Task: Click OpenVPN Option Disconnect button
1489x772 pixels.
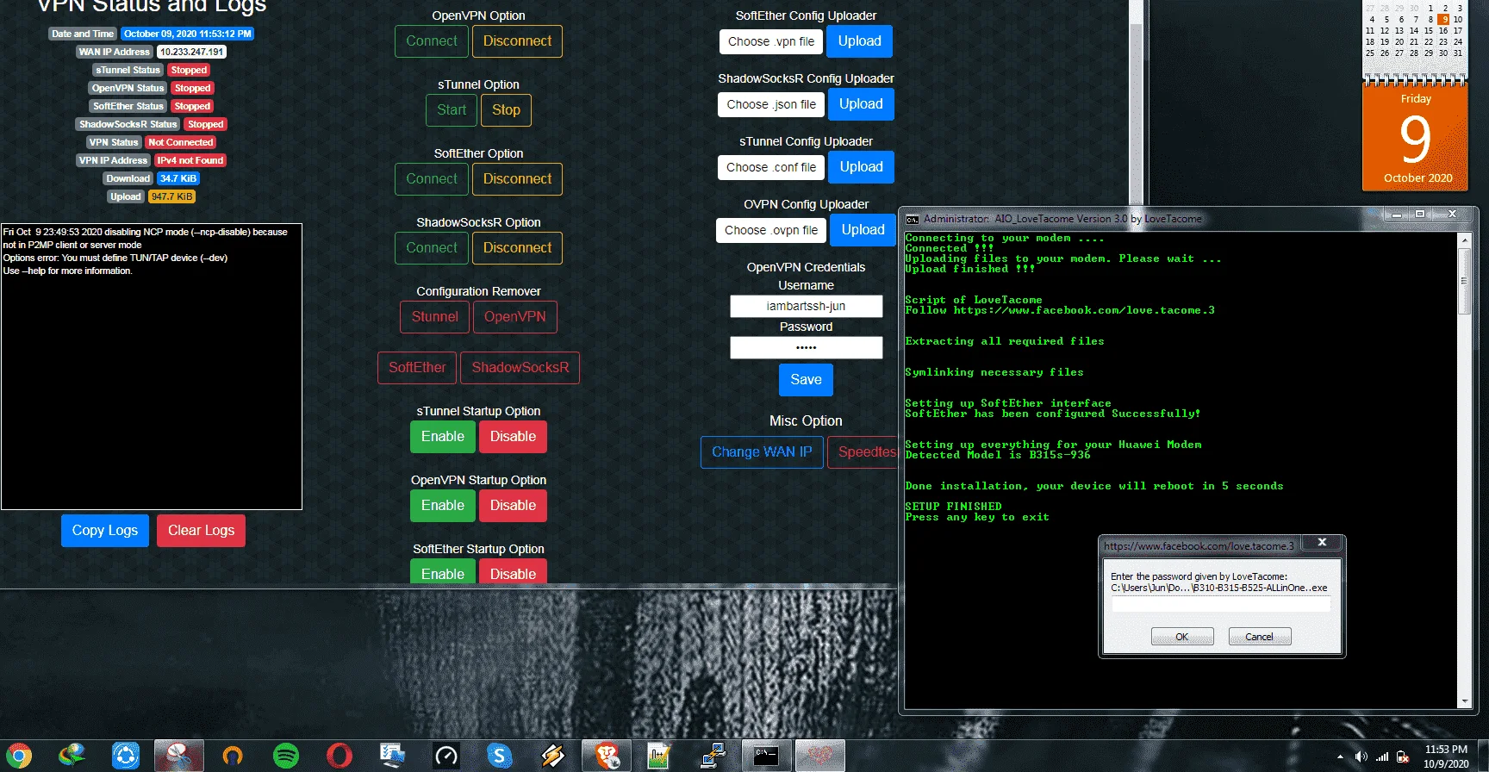Action: (x=517, y=41)
